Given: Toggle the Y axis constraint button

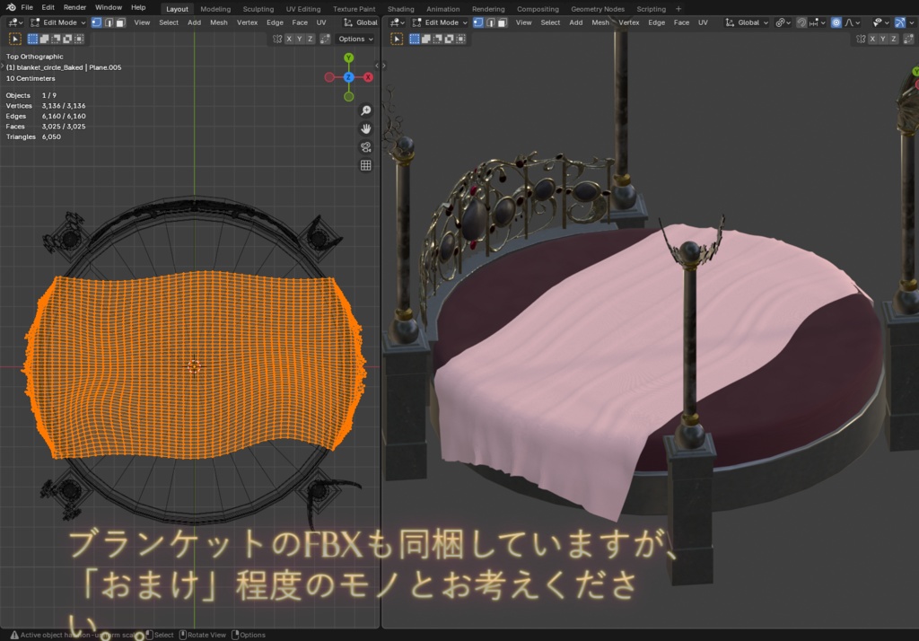Looking at the screenshot, I should 300,40.
